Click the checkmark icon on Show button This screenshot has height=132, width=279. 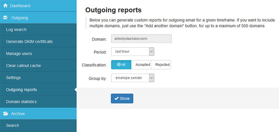117,98
